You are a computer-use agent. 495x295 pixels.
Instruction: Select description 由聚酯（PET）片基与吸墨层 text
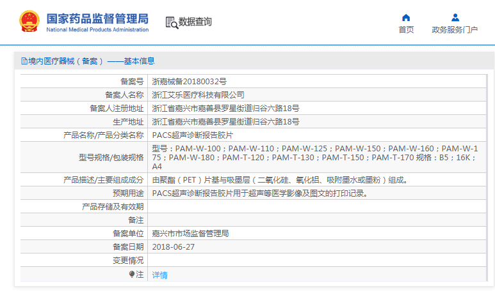coord(280,180)
